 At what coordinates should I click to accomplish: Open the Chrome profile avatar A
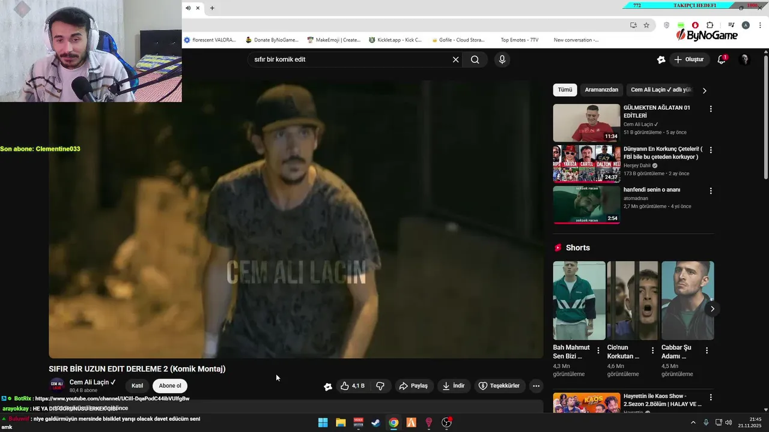[x=746, y=25]
